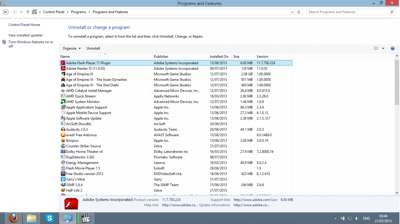Click the Audacity 2.0.3 headphones icon
The width and height of the screenshot is (400, 224).
tap(63, 129)
